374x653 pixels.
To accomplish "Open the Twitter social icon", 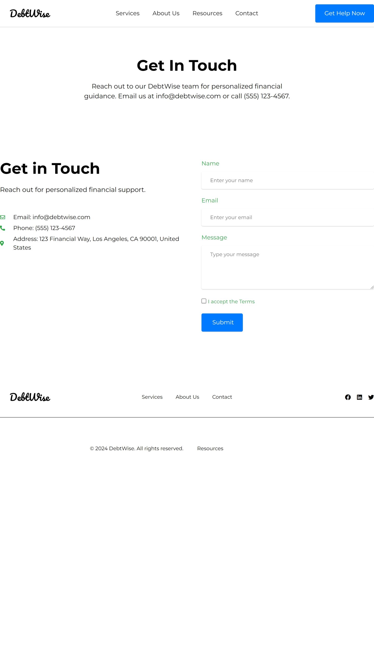I will [x=371, y=397].
